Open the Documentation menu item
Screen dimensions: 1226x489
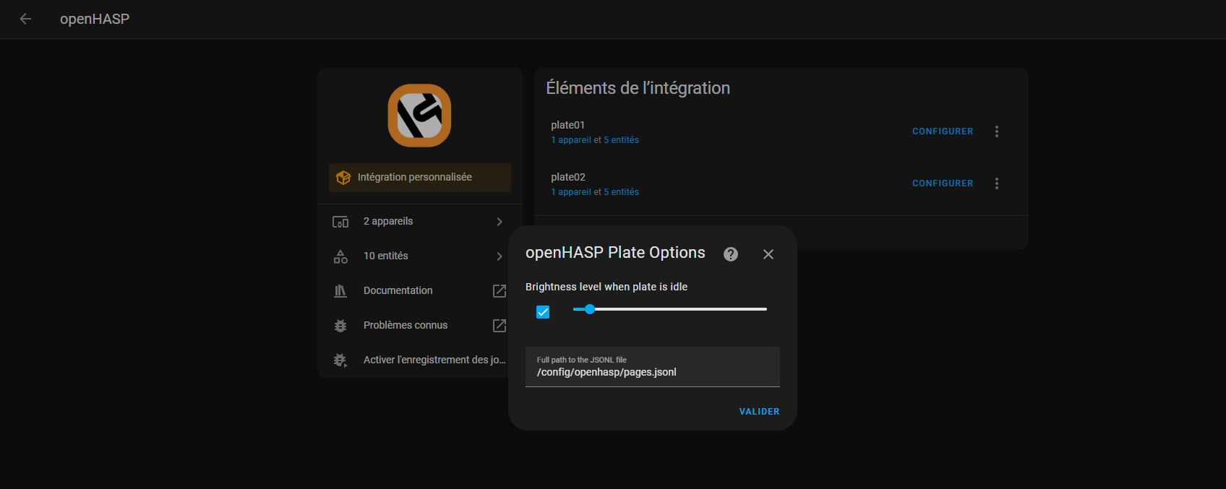398,290
